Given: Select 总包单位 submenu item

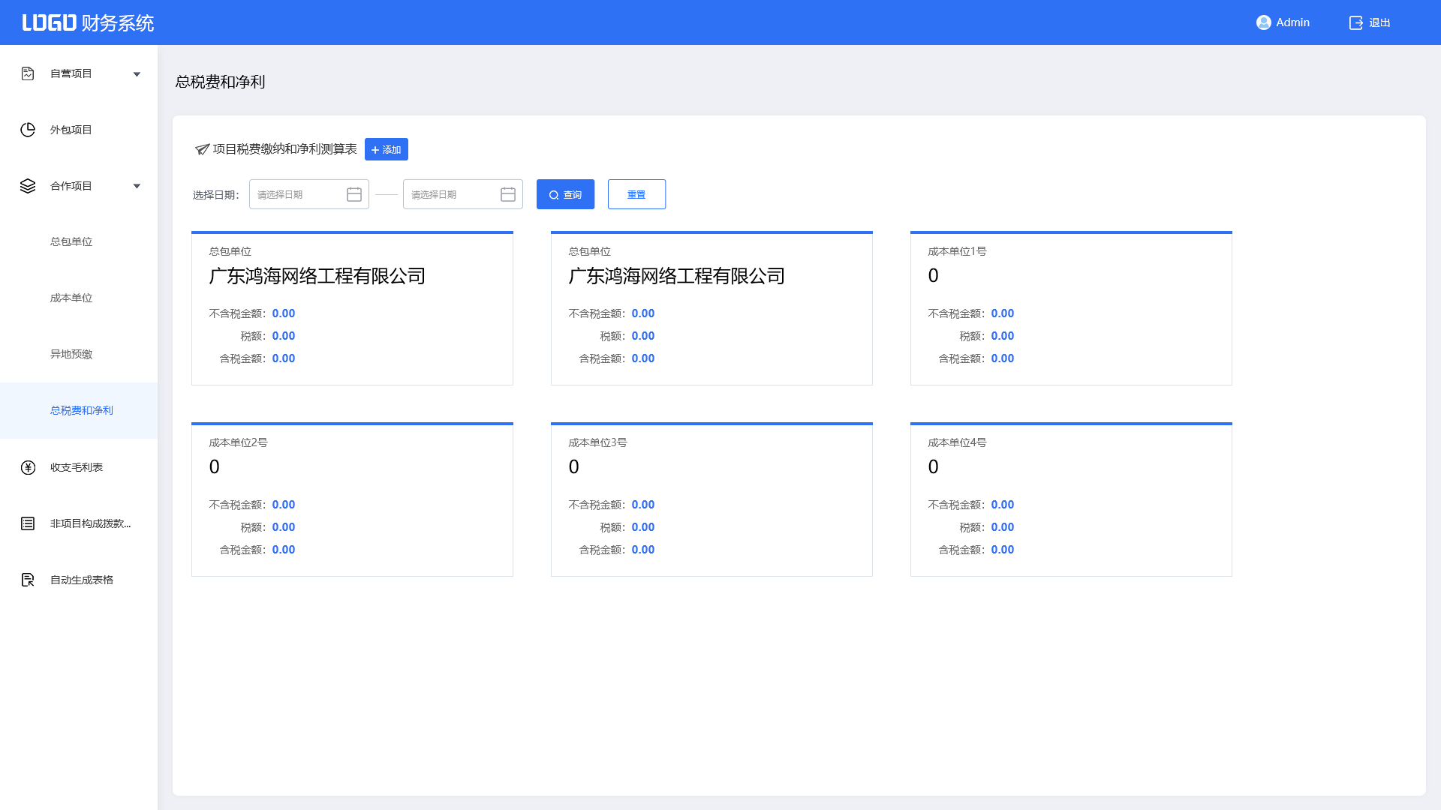Looking at the screenshot, I should 71,241.
